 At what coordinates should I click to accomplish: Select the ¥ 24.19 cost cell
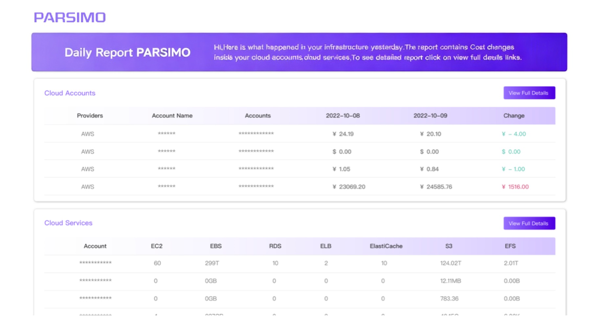[x=343, y=134]
